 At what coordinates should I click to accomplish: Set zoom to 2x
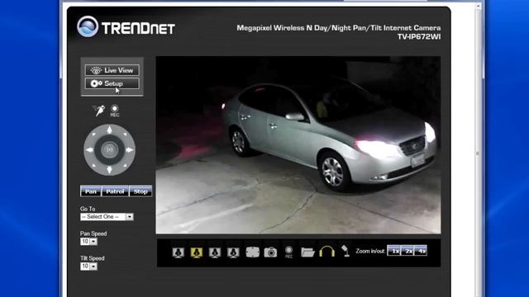point(407,251)
